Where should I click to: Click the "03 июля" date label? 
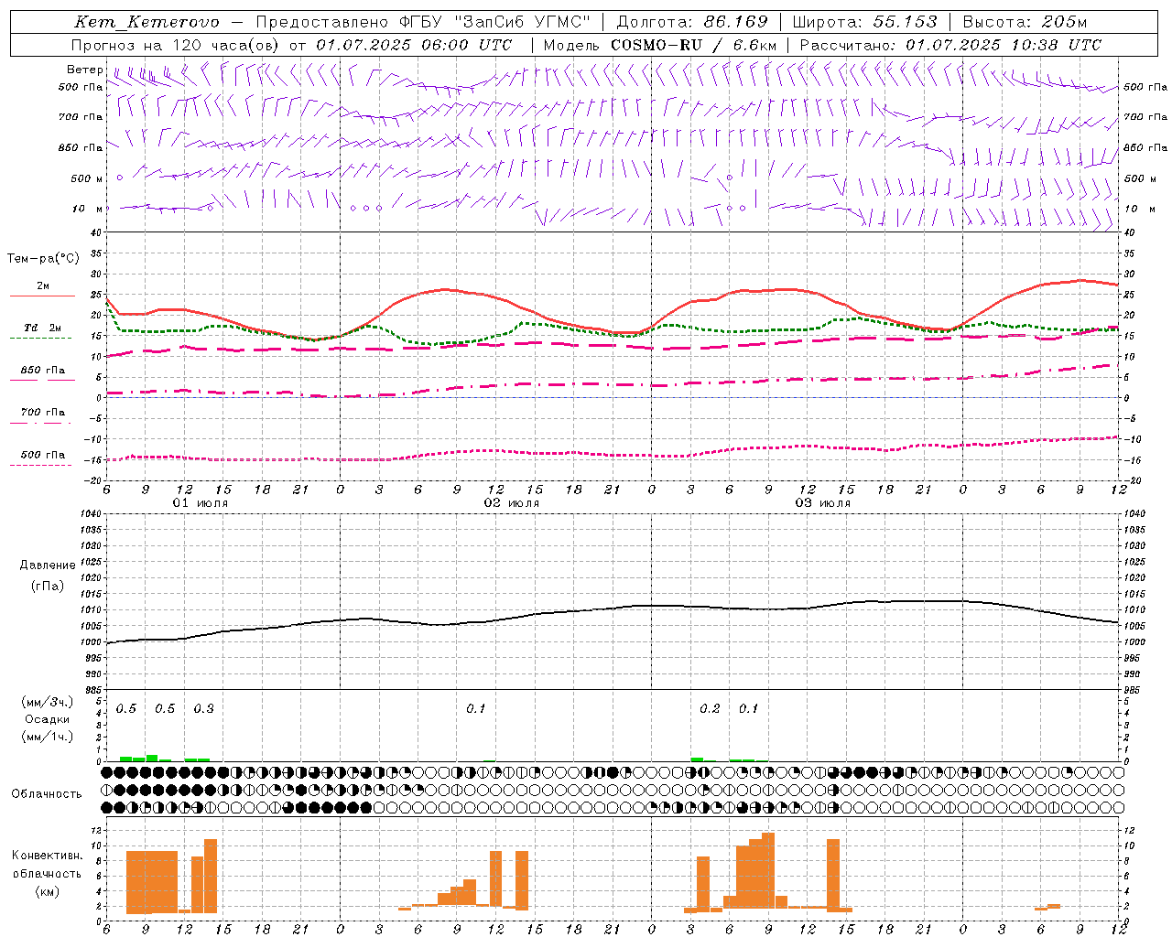point(823,503)
